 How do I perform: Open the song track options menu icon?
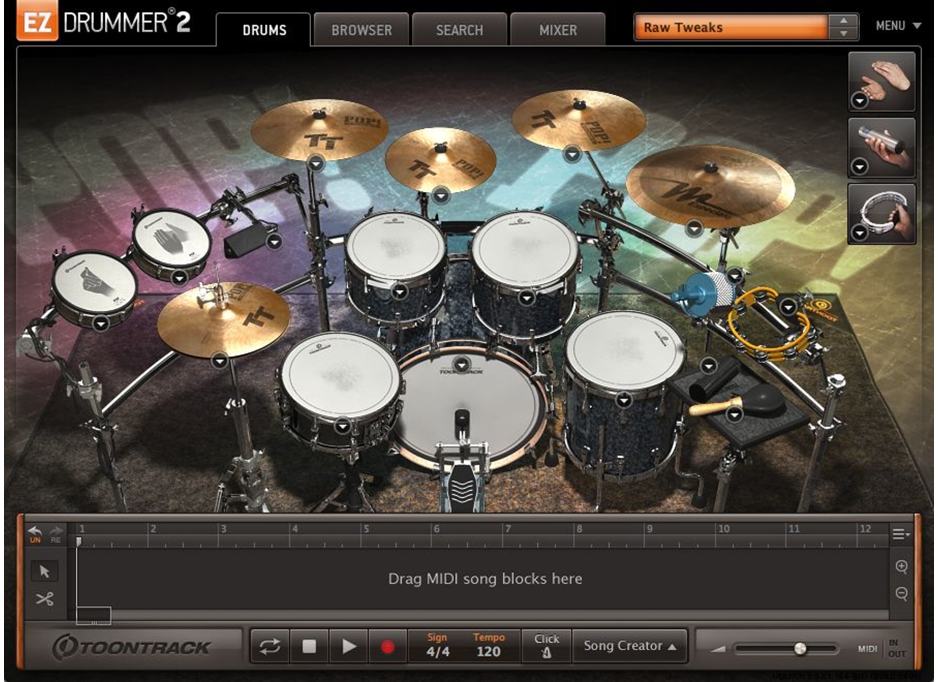[x=901, y=534]
